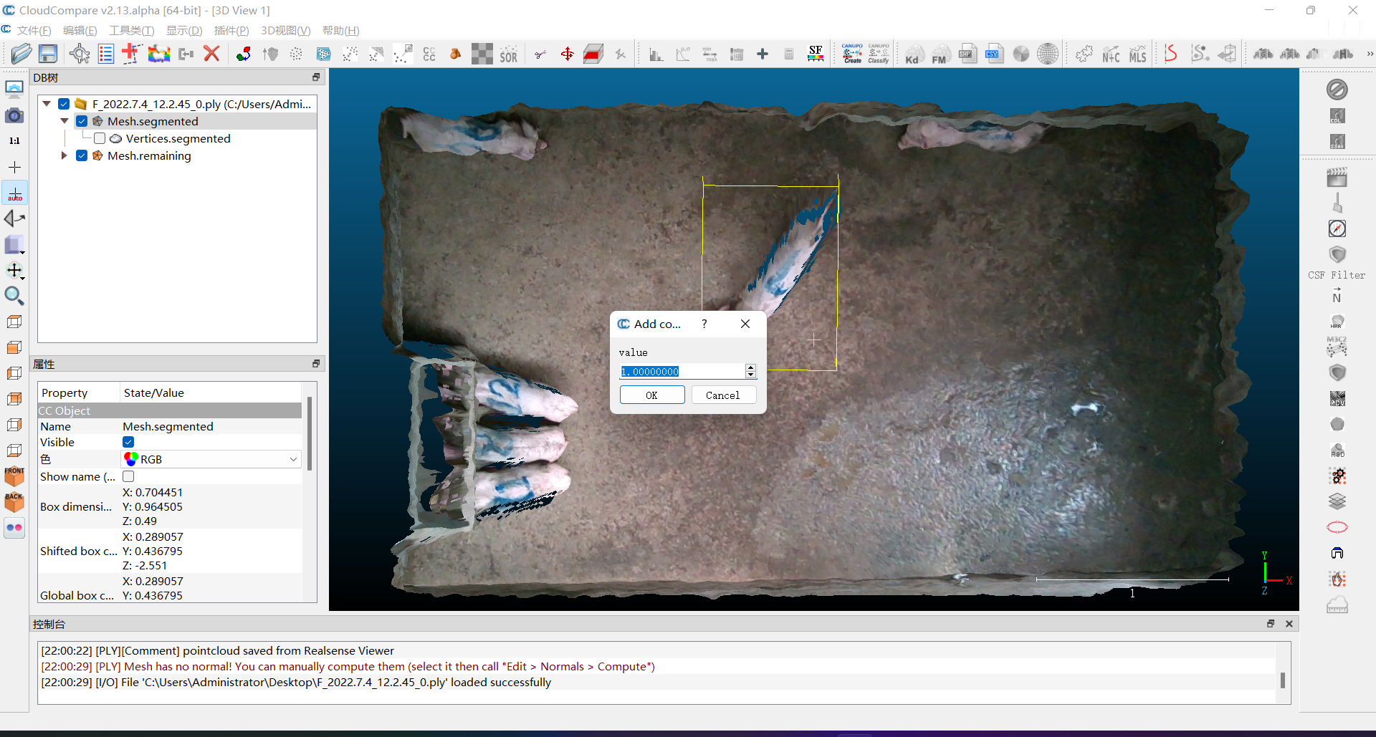Open the translate/rotate tool
This screenshot has height=737, width=1376.
567,54
